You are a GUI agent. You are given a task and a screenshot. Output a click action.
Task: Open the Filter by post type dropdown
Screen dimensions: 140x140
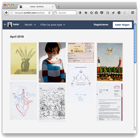pyautogui.click(x=53, y=25)
